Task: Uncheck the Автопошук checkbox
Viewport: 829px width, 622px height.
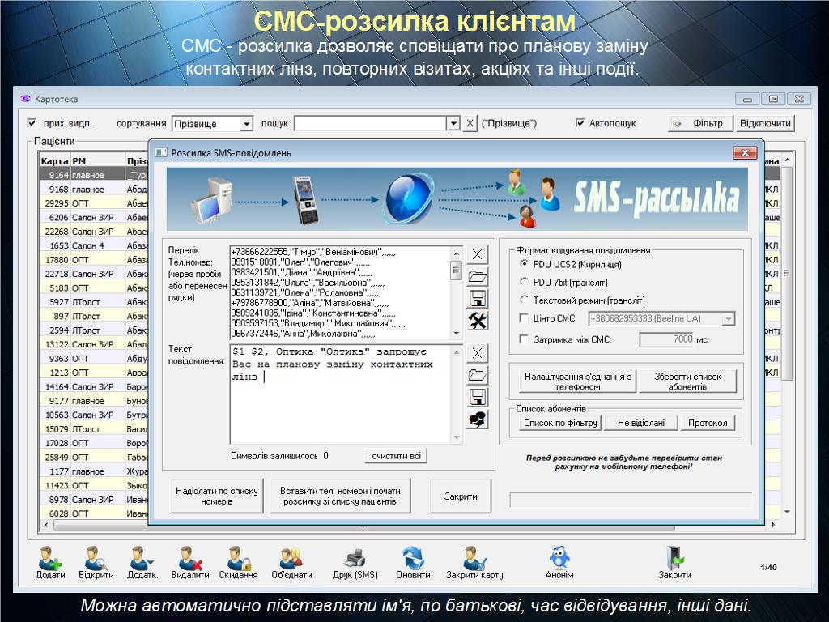Action: 580,123
